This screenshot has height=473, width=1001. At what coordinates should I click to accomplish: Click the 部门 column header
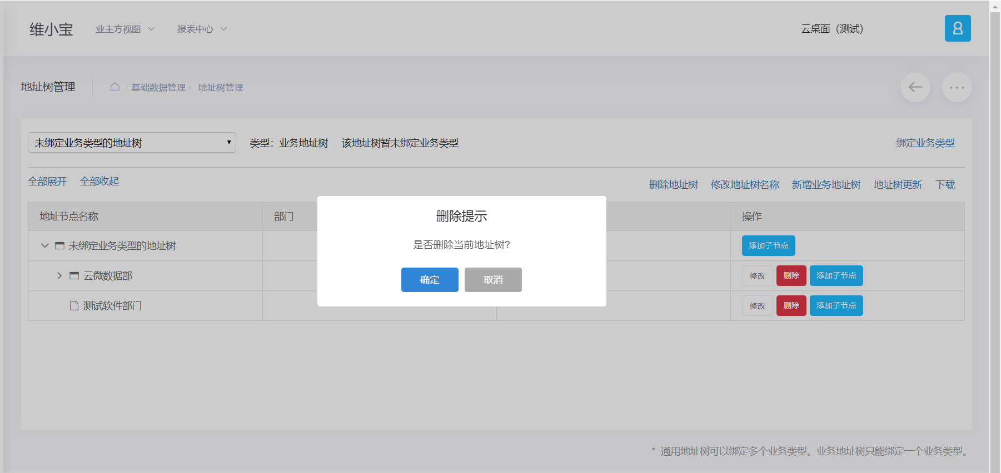click(284, 217)
